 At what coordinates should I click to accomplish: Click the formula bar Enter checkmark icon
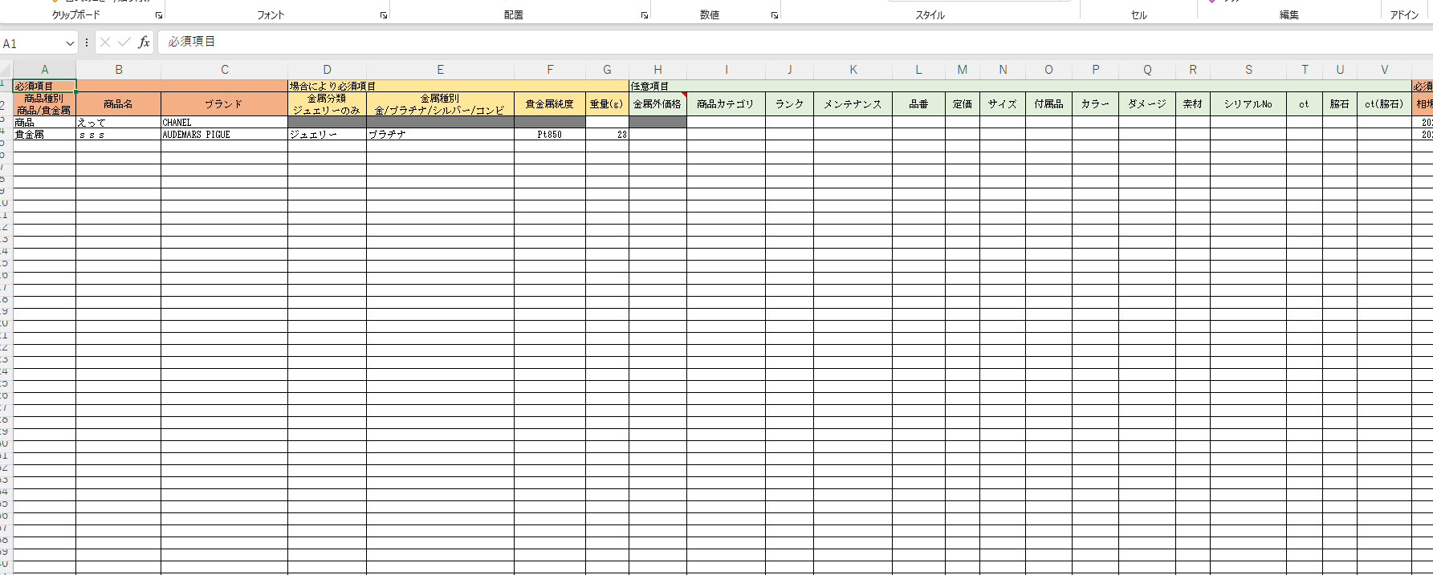click(124, 43)
